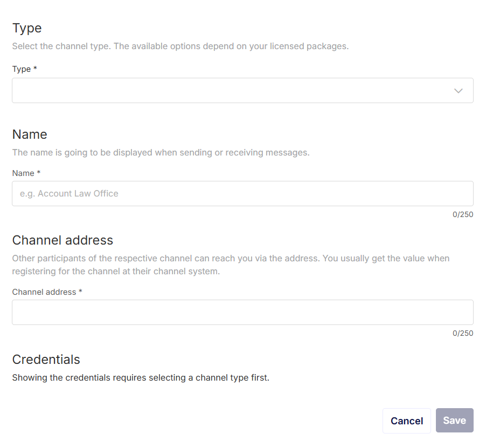
Task: Click the 'Name *' field label
Action: pos(26,173)
